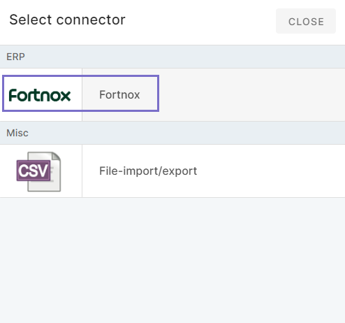Click the blank Misc header bar right of the label
The width and height of the screenshot is (345, 323).
186,133
